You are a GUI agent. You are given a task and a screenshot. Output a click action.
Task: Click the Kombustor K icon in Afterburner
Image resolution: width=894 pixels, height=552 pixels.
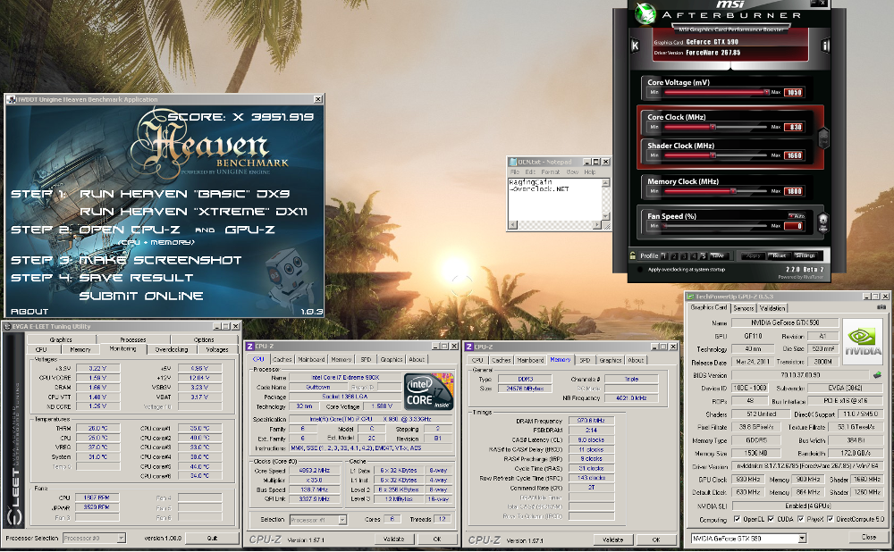(635, 46)
